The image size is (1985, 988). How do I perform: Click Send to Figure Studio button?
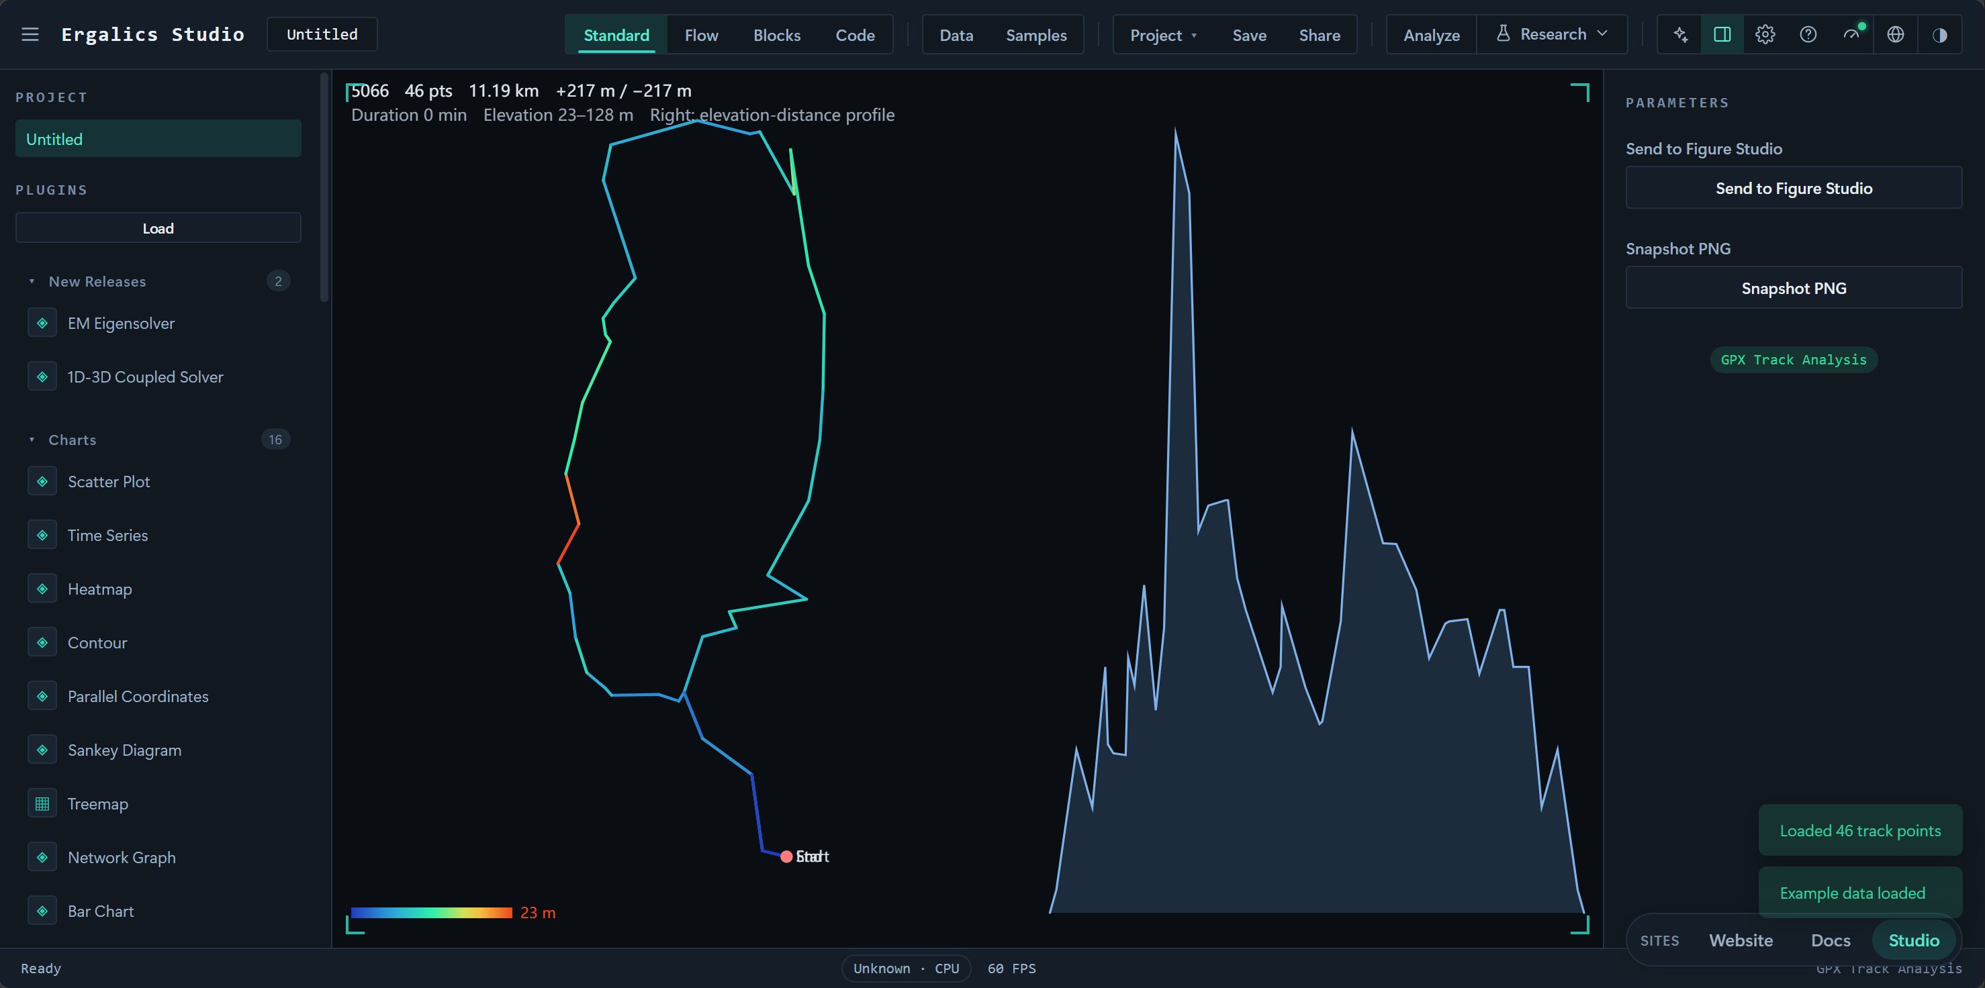click(1794, 188)
